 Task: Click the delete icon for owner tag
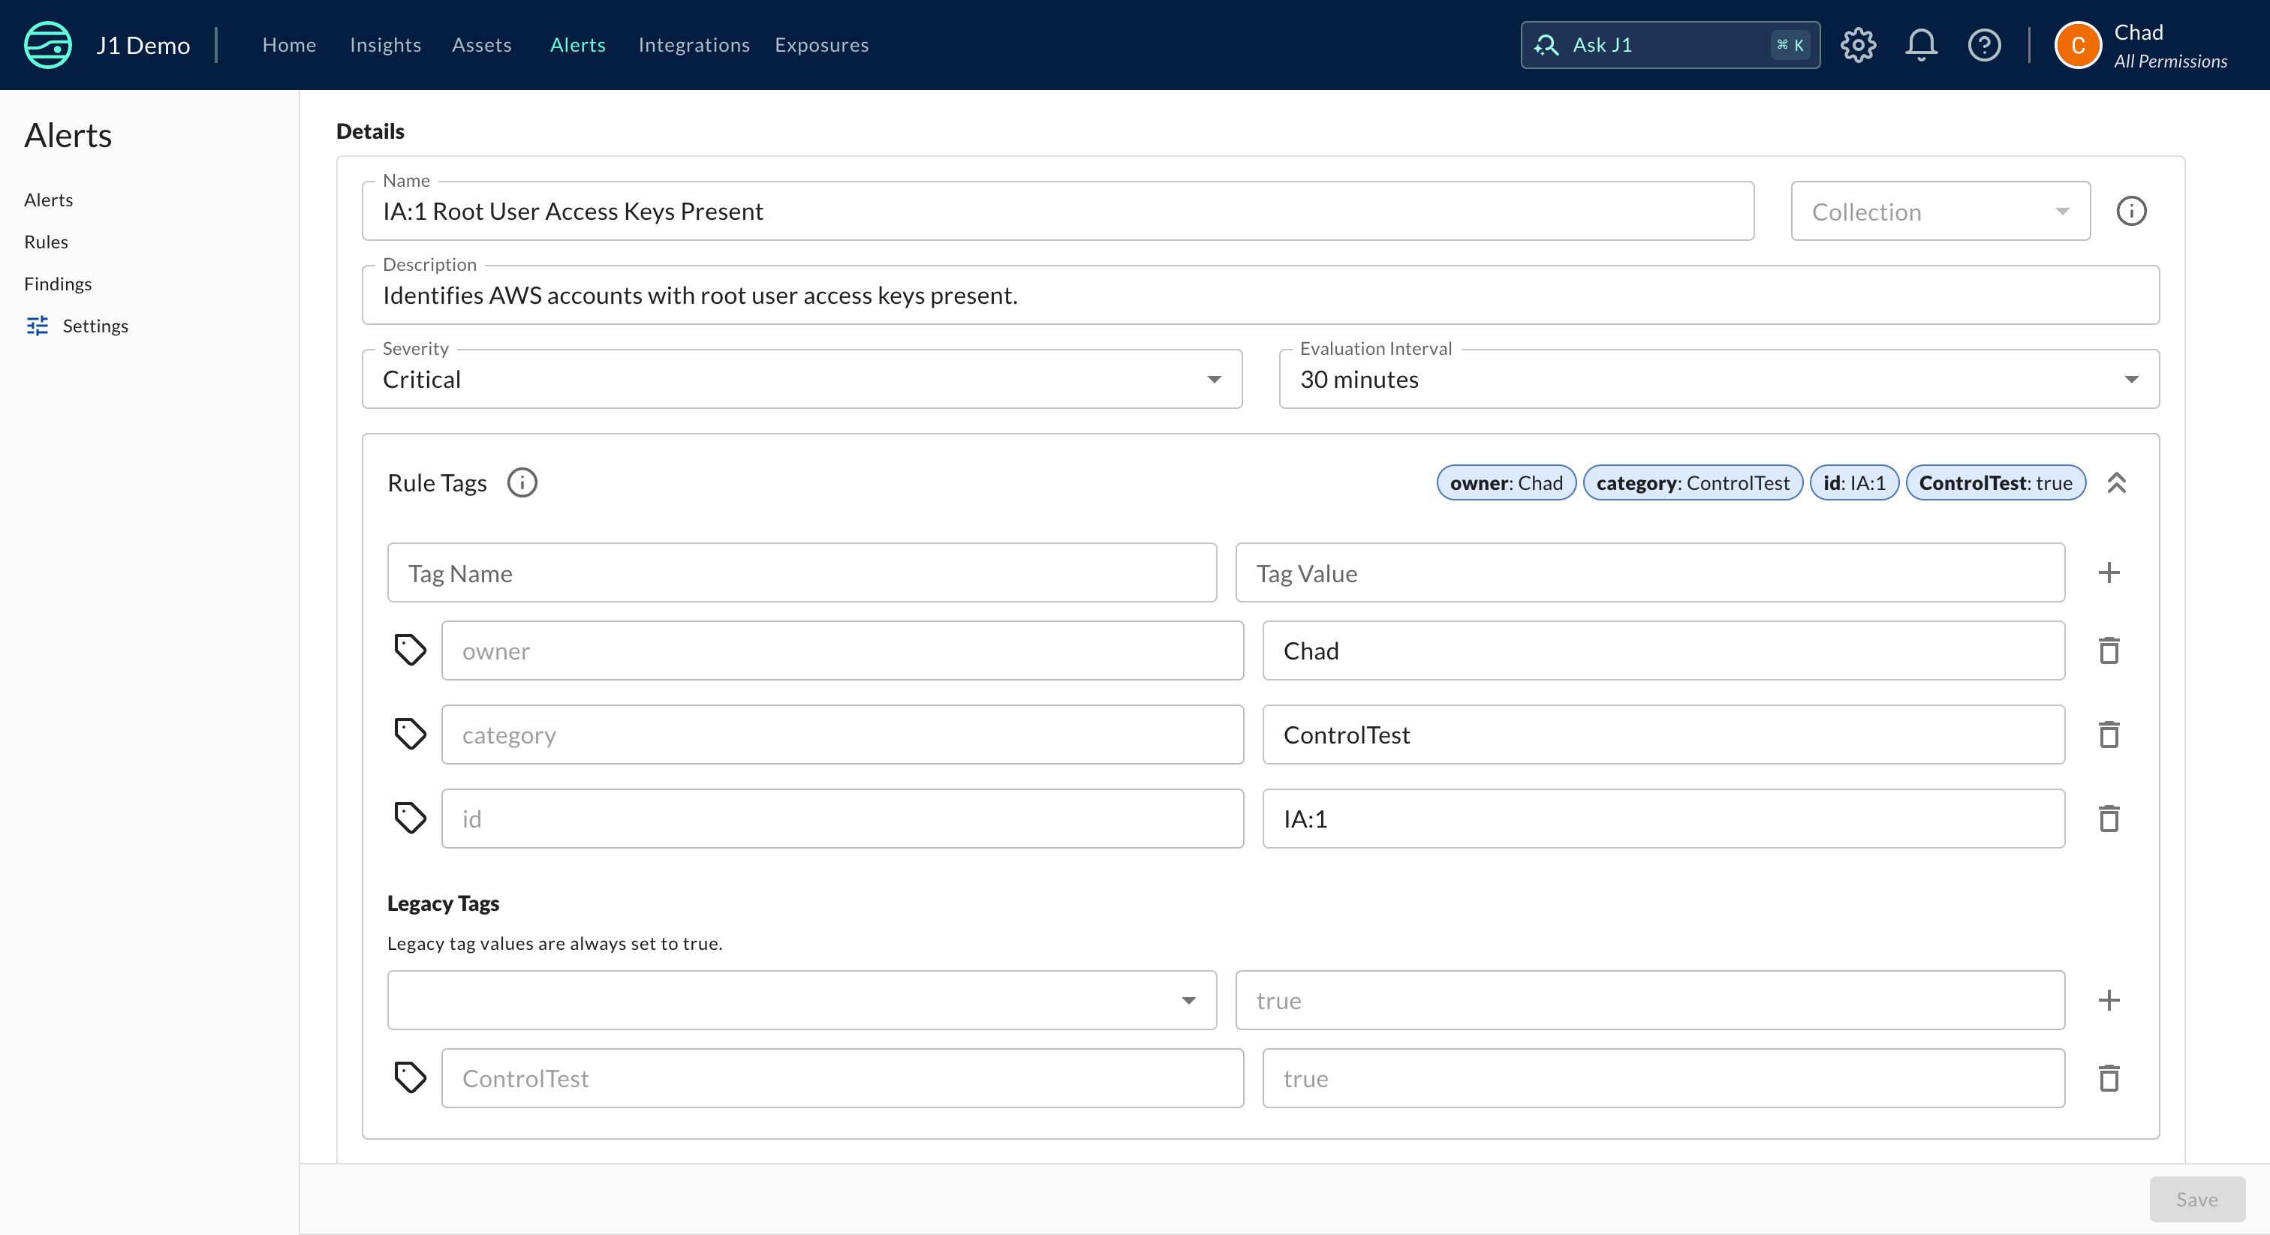coord(2109,651)
